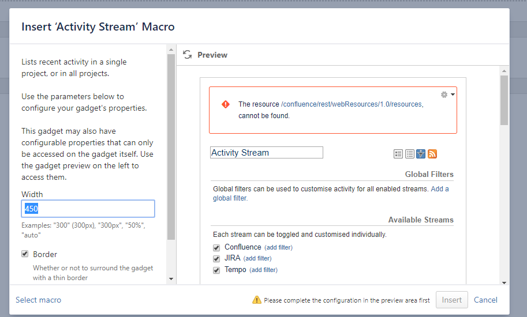The height and width of the screenshot is (317, 527).
Task: Toggle the Tempo stream checkbox
Action: coord(216,270)
